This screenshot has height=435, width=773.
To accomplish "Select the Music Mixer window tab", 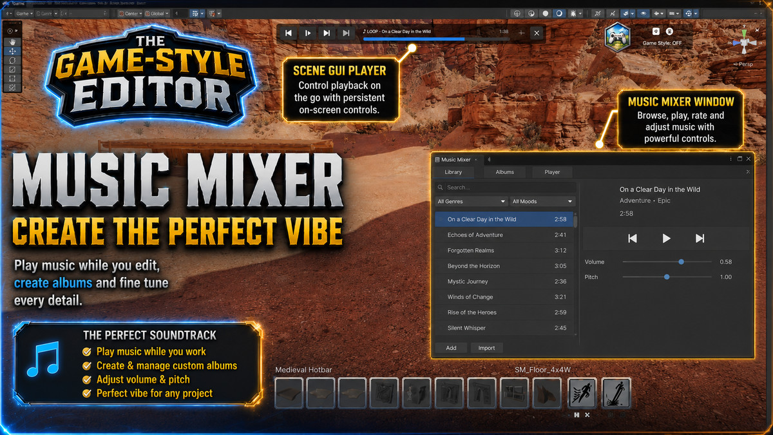I will [456, 159].
